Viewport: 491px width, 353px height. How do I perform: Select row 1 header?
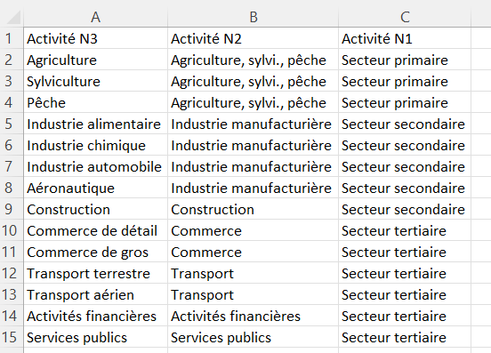pyautogui.click(x=12, y=38)
